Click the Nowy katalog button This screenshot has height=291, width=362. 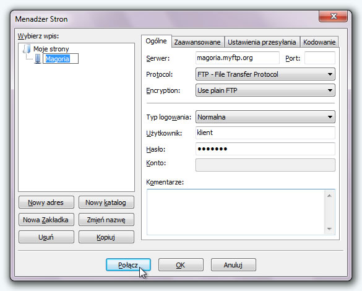coord(106,202)
